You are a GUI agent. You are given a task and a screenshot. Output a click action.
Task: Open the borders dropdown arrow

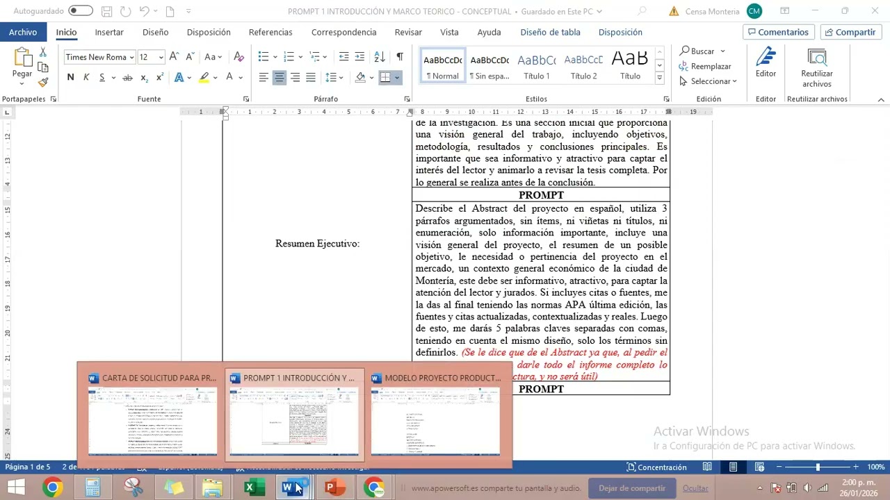point(397,77)
